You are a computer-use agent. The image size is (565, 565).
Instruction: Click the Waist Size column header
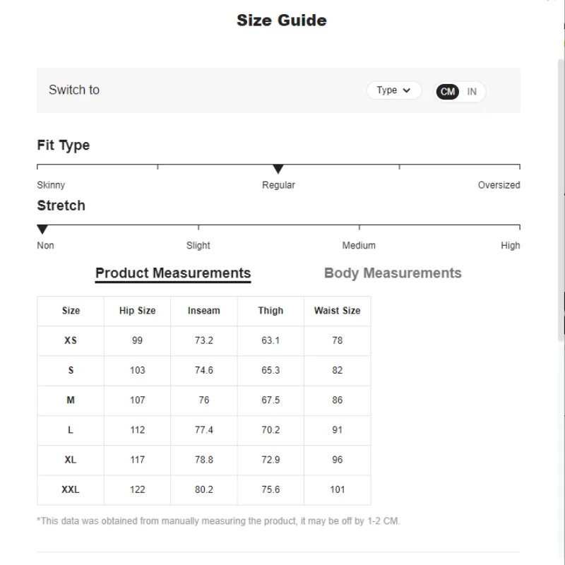click(x=337, y=311)
